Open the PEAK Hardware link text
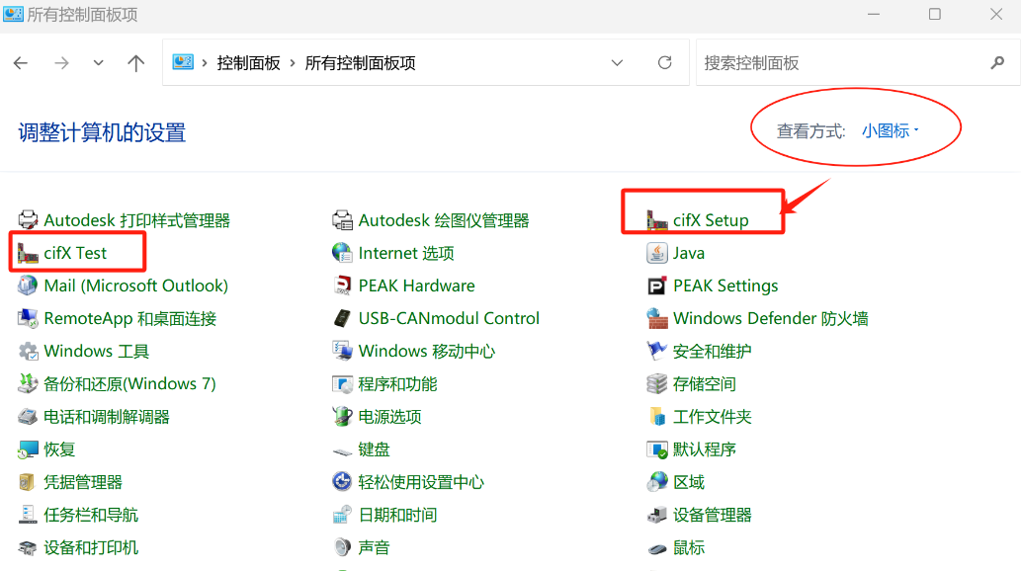The width and height of the screenshot is (1021, 571). point(417,285)
